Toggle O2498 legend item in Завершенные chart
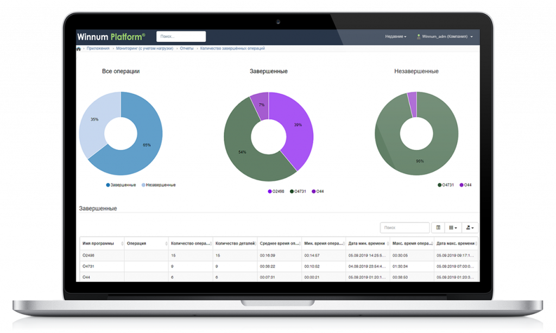The height and width of the screenshot is (333, 556). pos(276,191)
